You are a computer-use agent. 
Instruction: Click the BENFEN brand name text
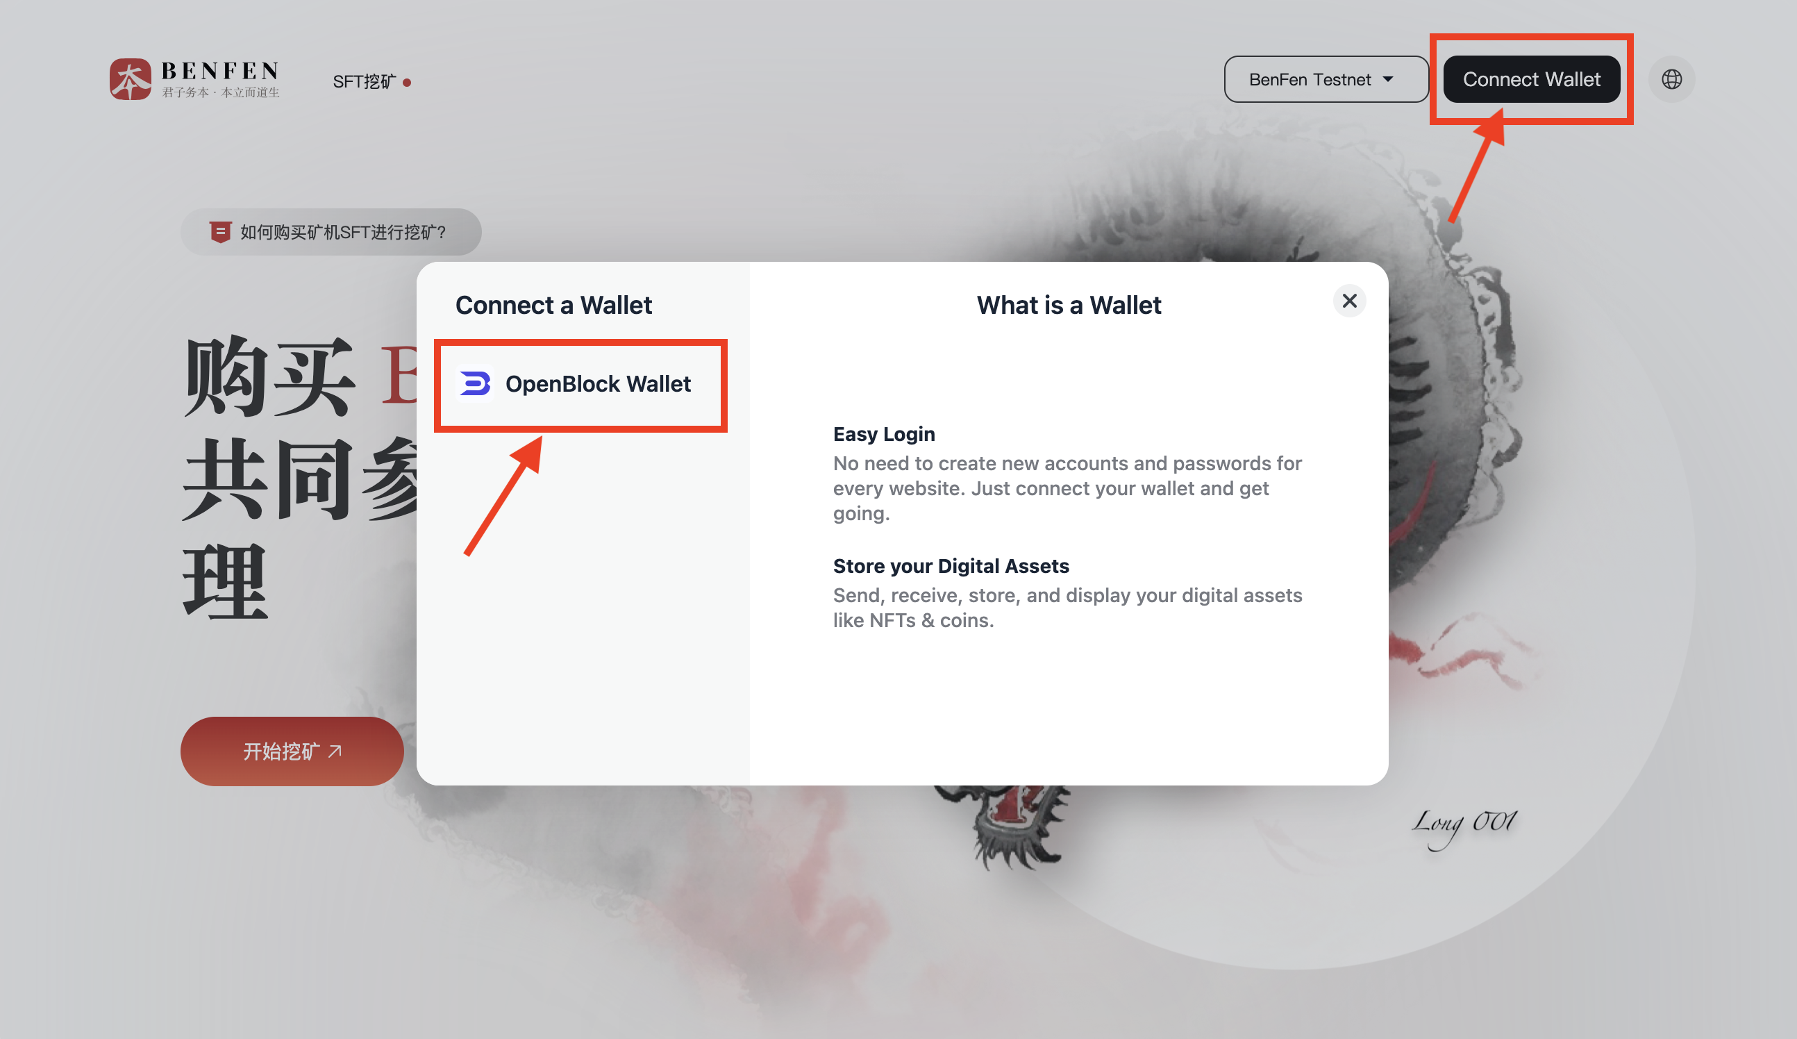219,71
